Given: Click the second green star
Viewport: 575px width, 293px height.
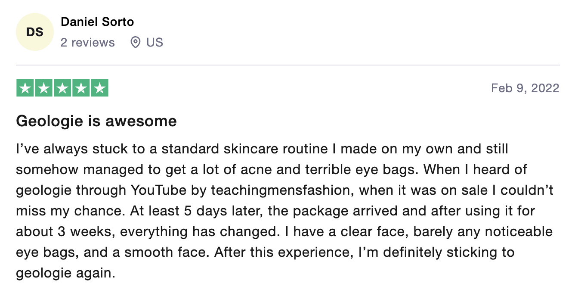Looking at the screenshot, I should click(x=44, y=88).
